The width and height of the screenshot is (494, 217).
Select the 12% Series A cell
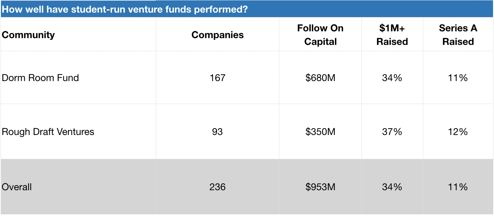pyautogui.click(x=458, y=132)
